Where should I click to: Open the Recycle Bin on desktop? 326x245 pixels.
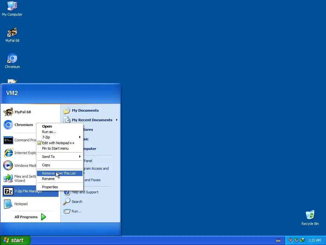(310, 218)
